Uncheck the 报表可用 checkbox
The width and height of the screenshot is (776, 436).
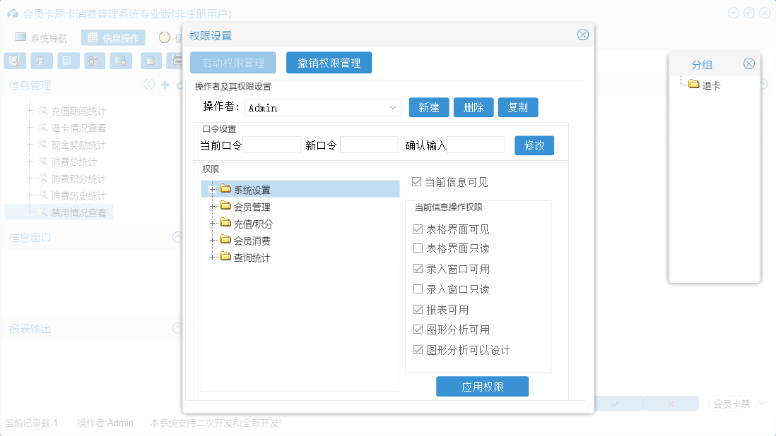coord(418,310)
